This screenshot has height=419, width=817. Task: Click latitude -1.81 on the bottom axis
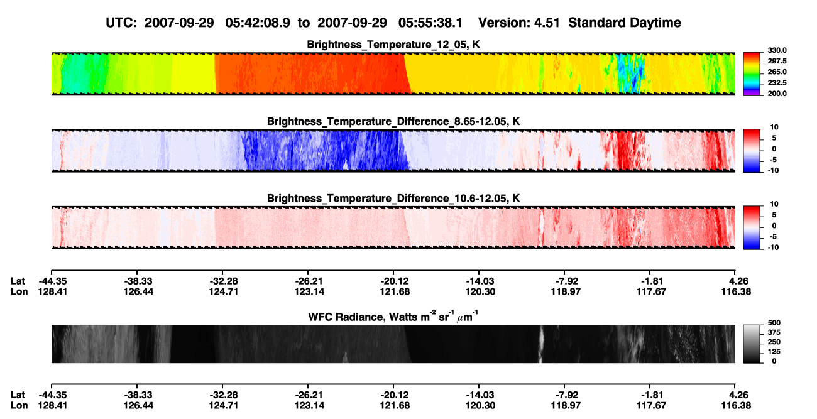click(x=651, y=395)
